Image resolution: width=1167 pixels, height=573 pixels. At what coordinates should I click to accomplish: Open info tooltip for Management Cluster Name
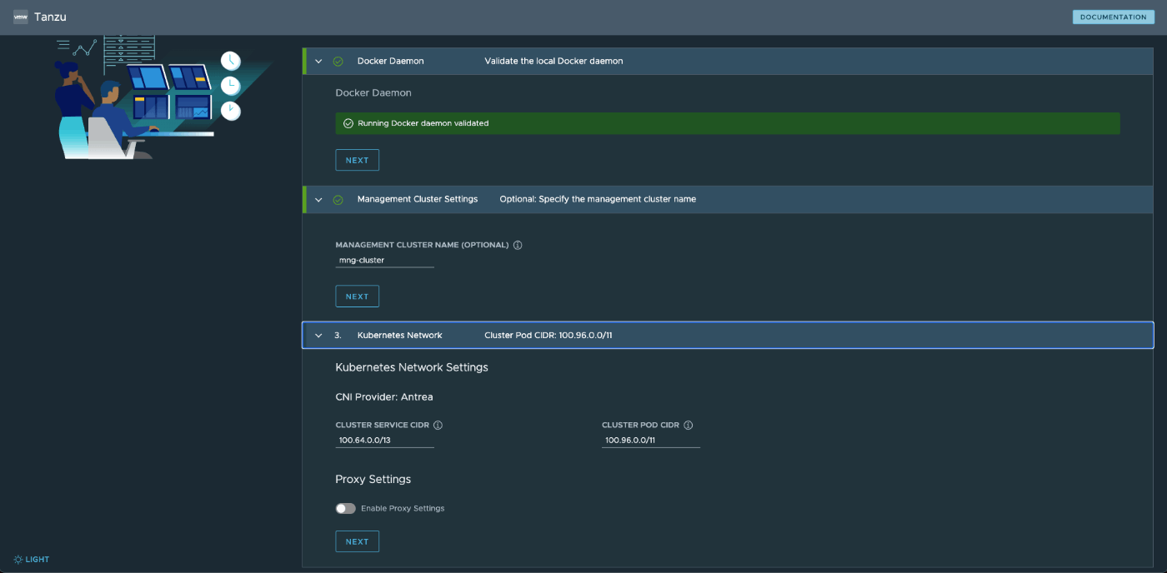518,245
